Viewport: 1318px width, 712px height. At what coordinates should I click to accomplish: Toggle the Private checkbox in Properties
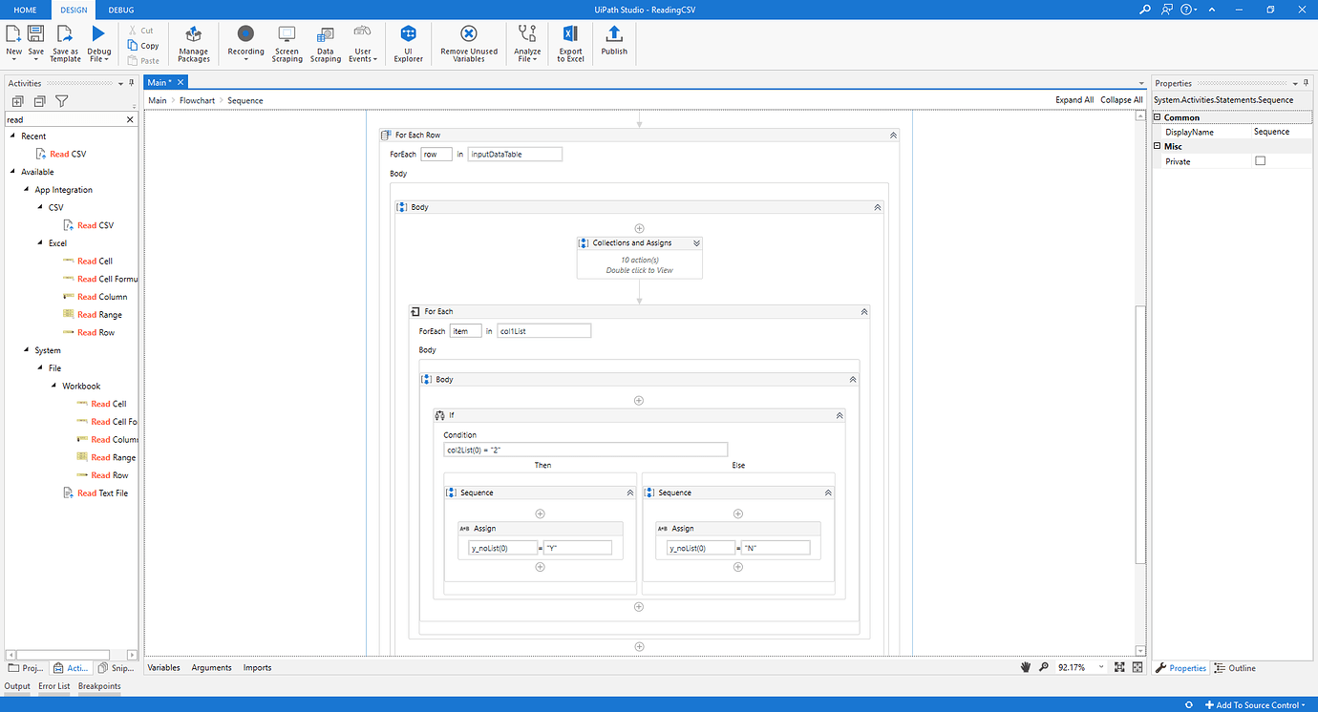(x=1260, y=160)
